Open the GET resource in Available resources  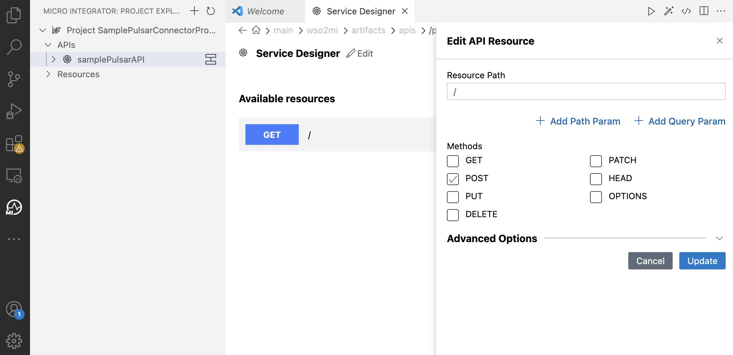(337, 135)
